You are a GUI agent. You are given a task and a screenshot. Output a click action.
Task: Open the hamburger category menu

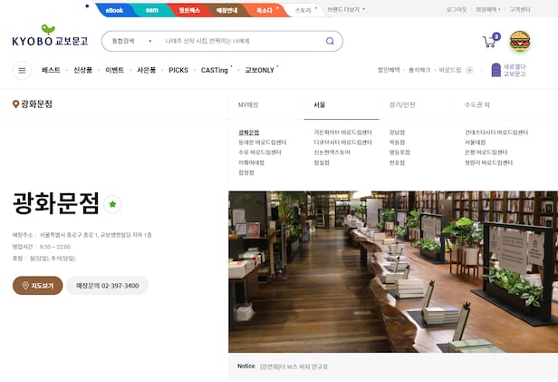click(22, 70)
